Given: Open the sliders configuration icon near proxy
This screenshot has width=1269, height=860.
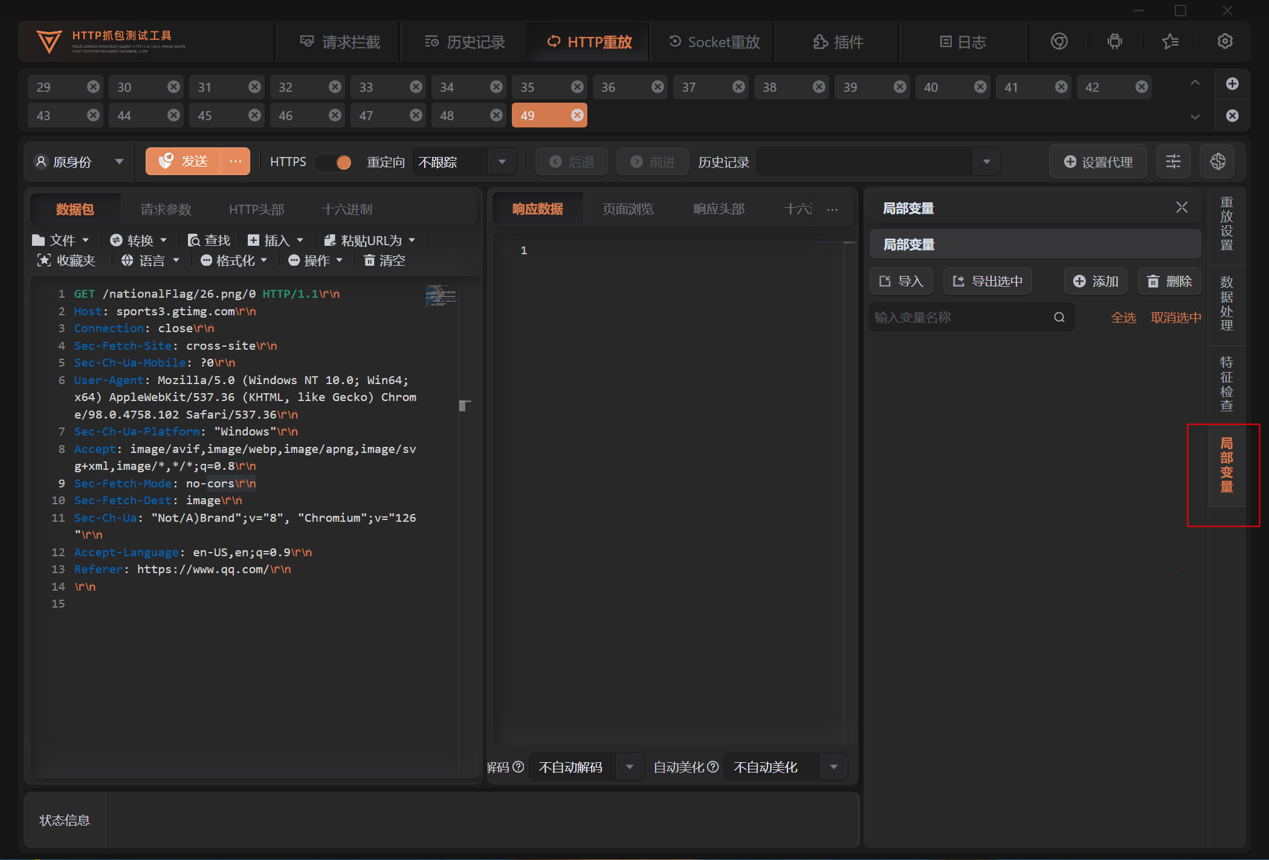Looking at the screenshot, I should point(1173,162).
